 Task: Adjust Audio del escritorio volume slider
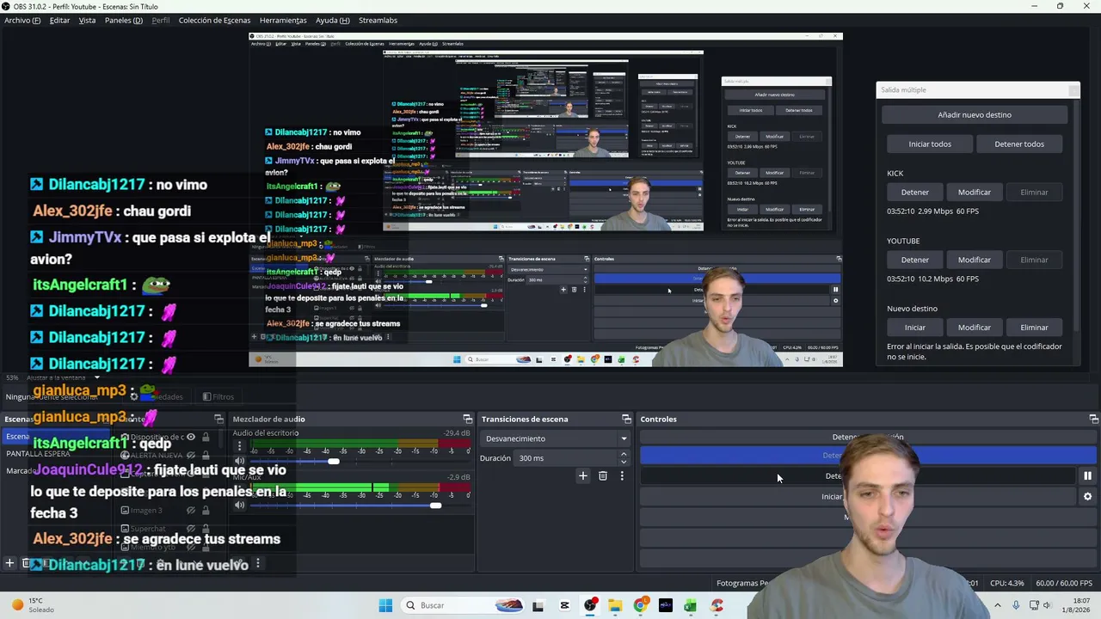(333, 462)
